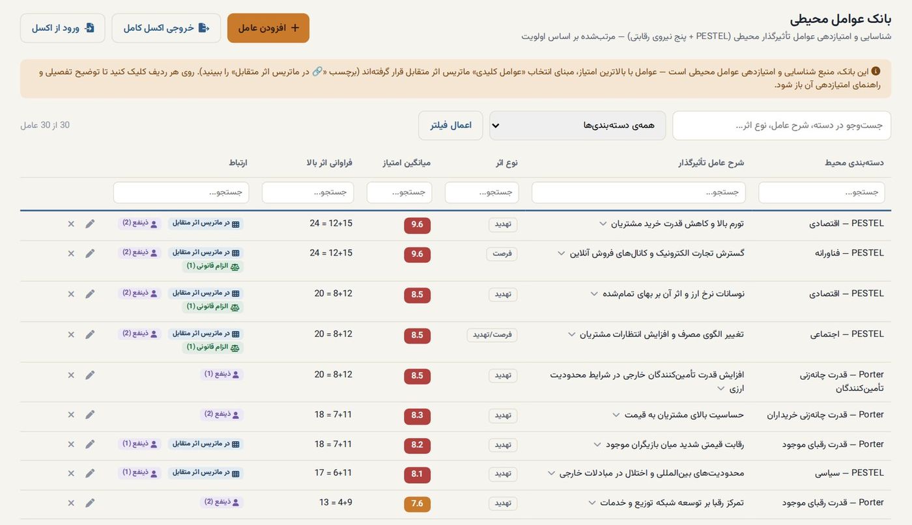Image resolution: width=912 pixels, height=525 pixels.
Task: Delete the تمرکز رقبا بر توسعه شبکه row
Action: tap(71, 503)
